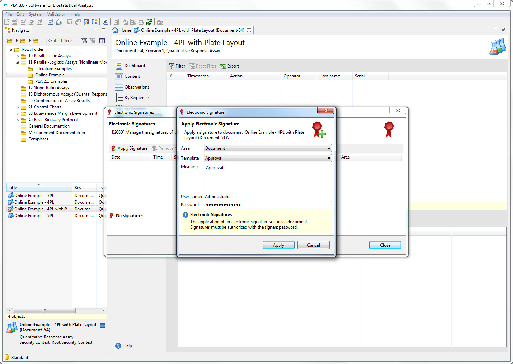Expand 30 Equivalence Margin Development folder

(x=17, y=114)
